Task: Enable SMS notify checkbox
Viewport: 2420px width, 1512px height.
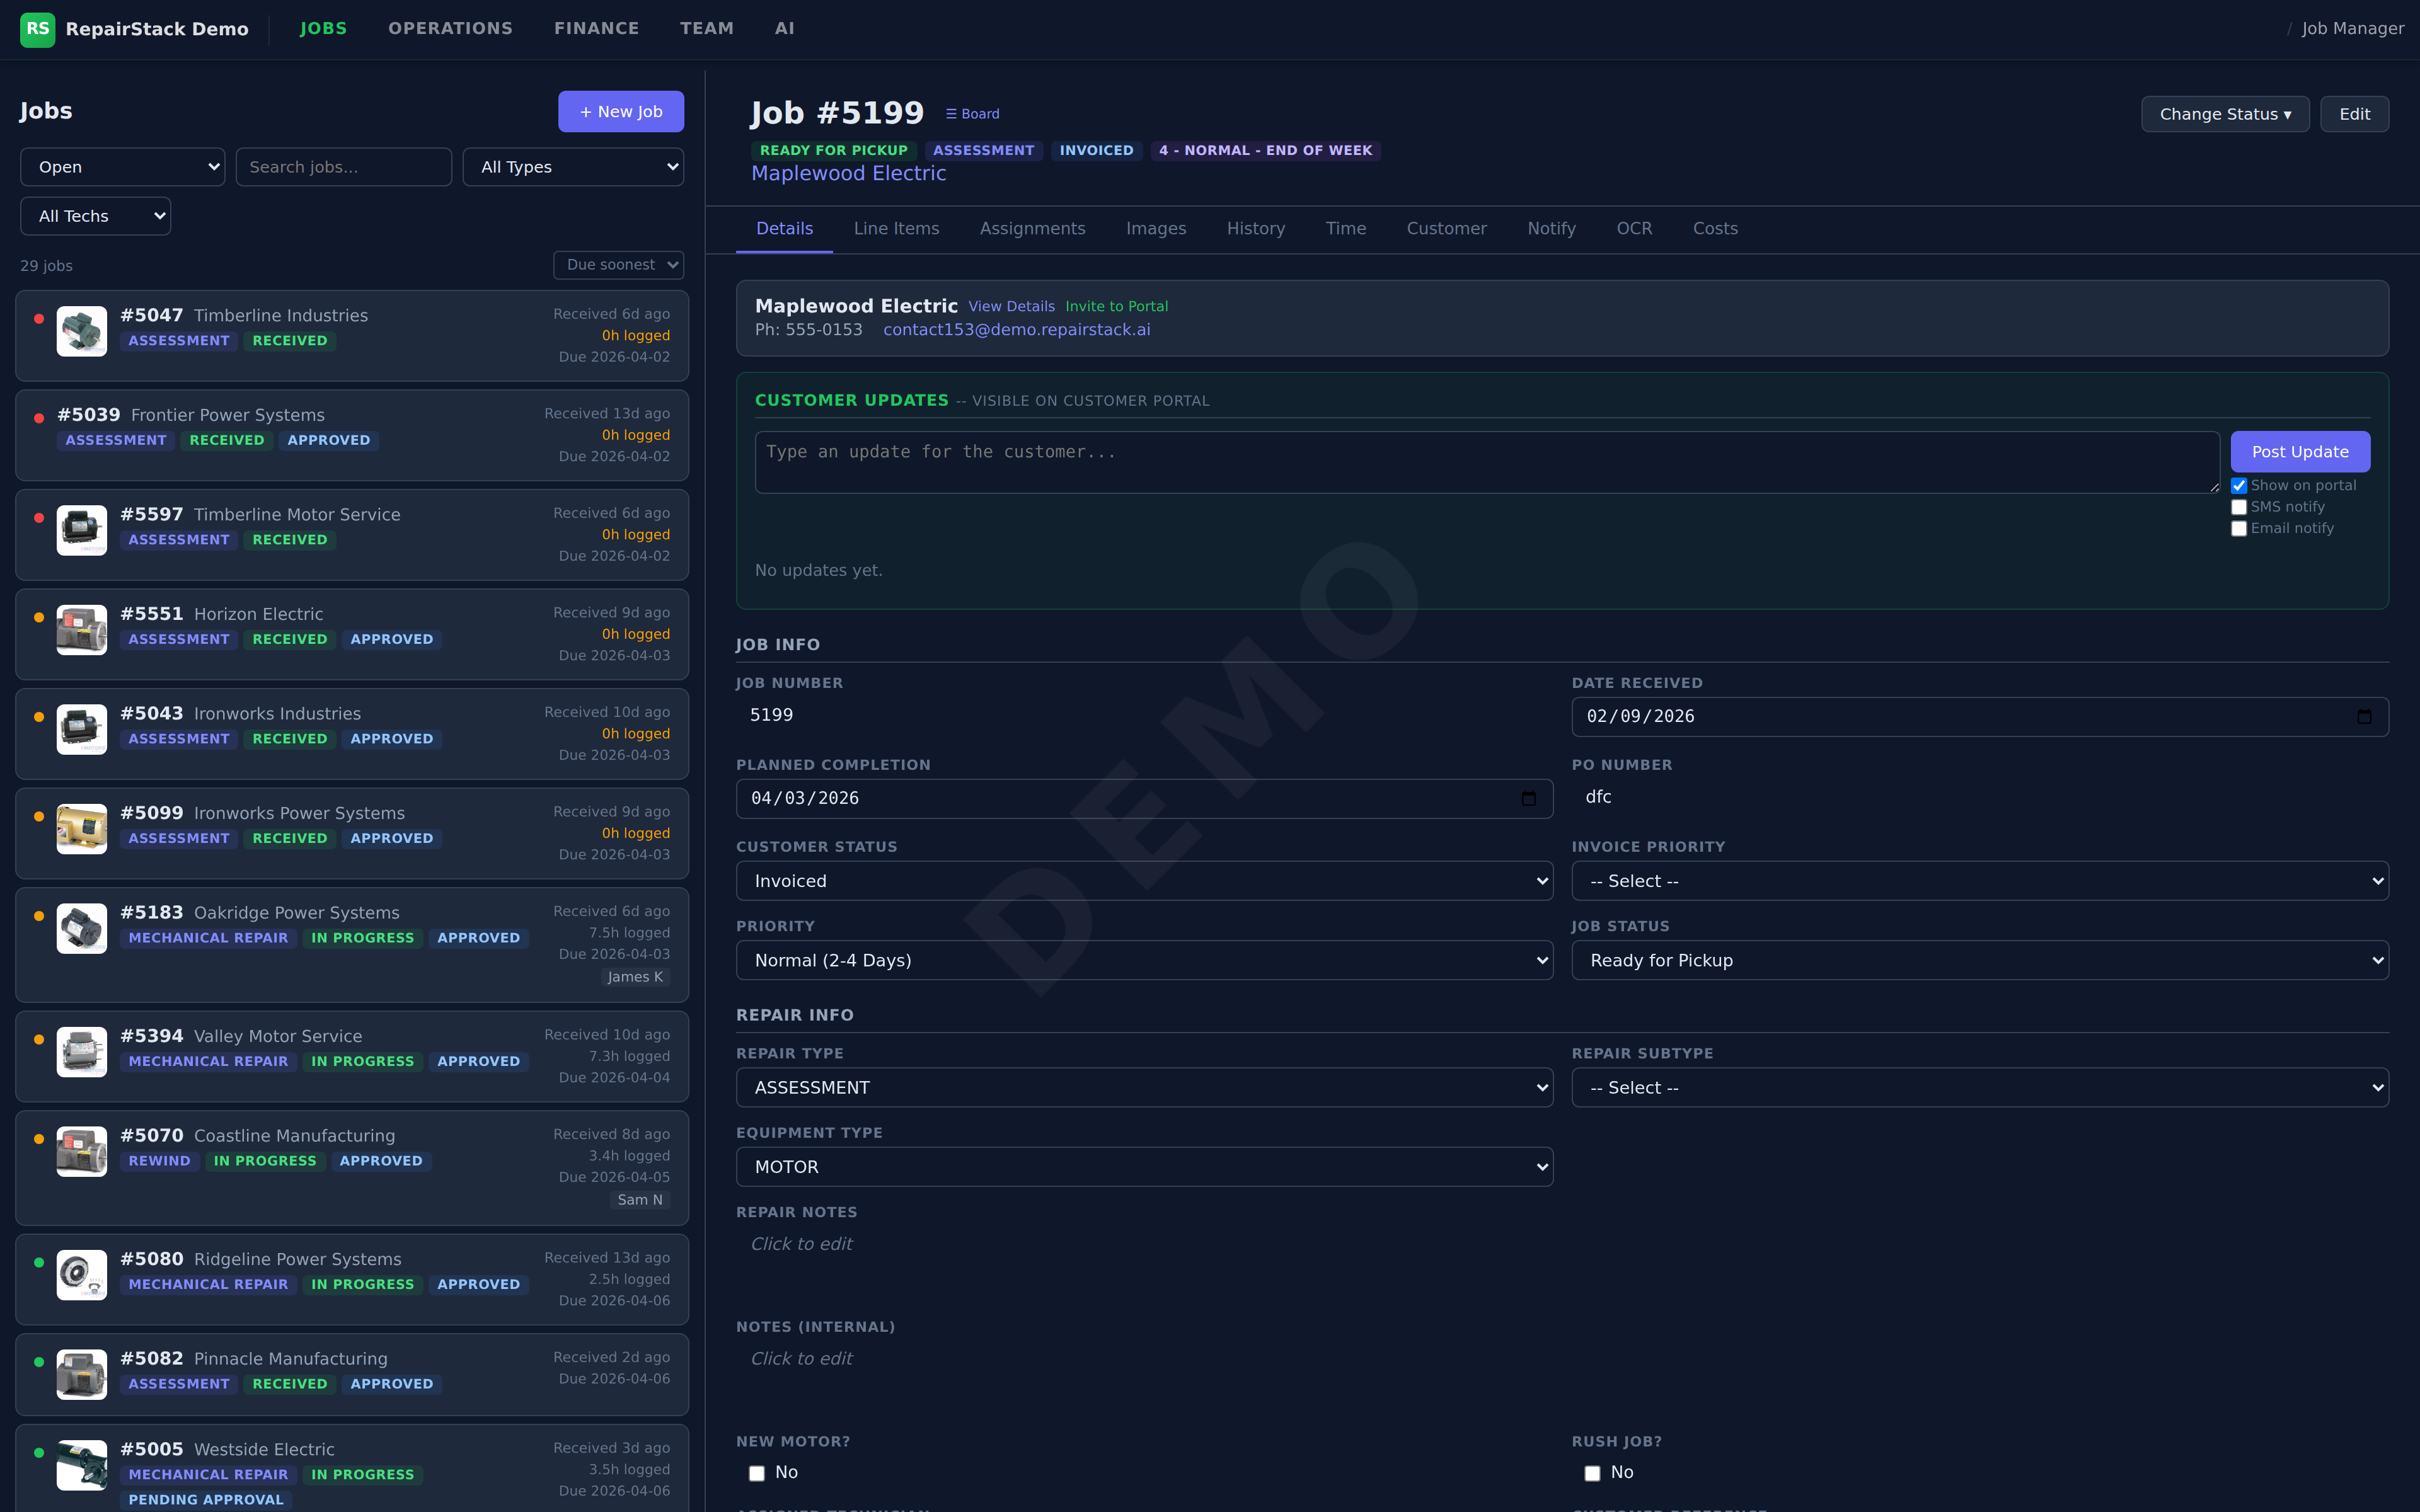Action: [x=2239, y=507]
